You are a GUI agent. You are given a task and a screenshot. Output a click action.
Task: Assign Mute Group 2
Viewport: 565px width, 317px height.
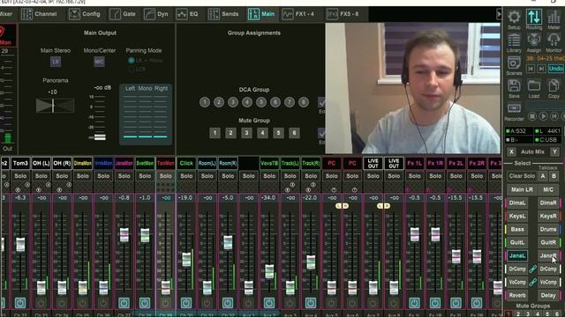point(230,133)
